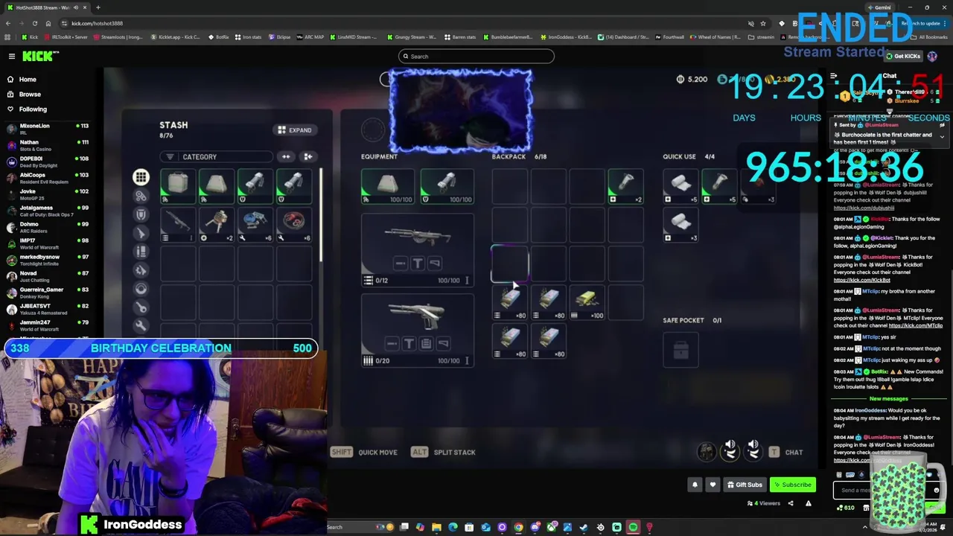The height and width of the screenshot is (536, 953).
Task: Click the address bar URL kick.com/hotshot3888
Action: click(x=98, y=23)
